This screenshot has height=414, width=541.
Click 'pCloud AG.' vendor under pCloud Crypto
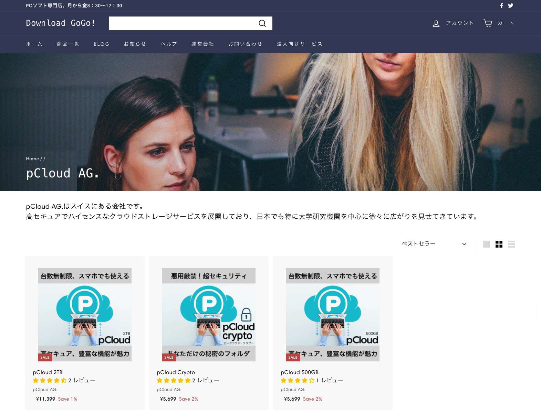[x=169, y=390]
